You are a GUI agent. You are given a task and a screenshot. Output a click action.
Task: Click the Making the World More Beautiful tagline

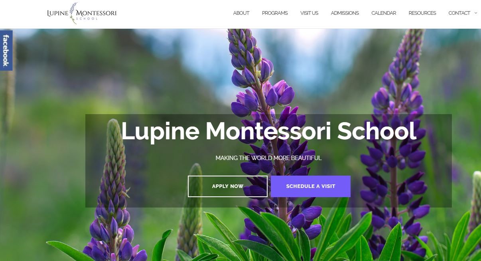[x=268, y=158]
